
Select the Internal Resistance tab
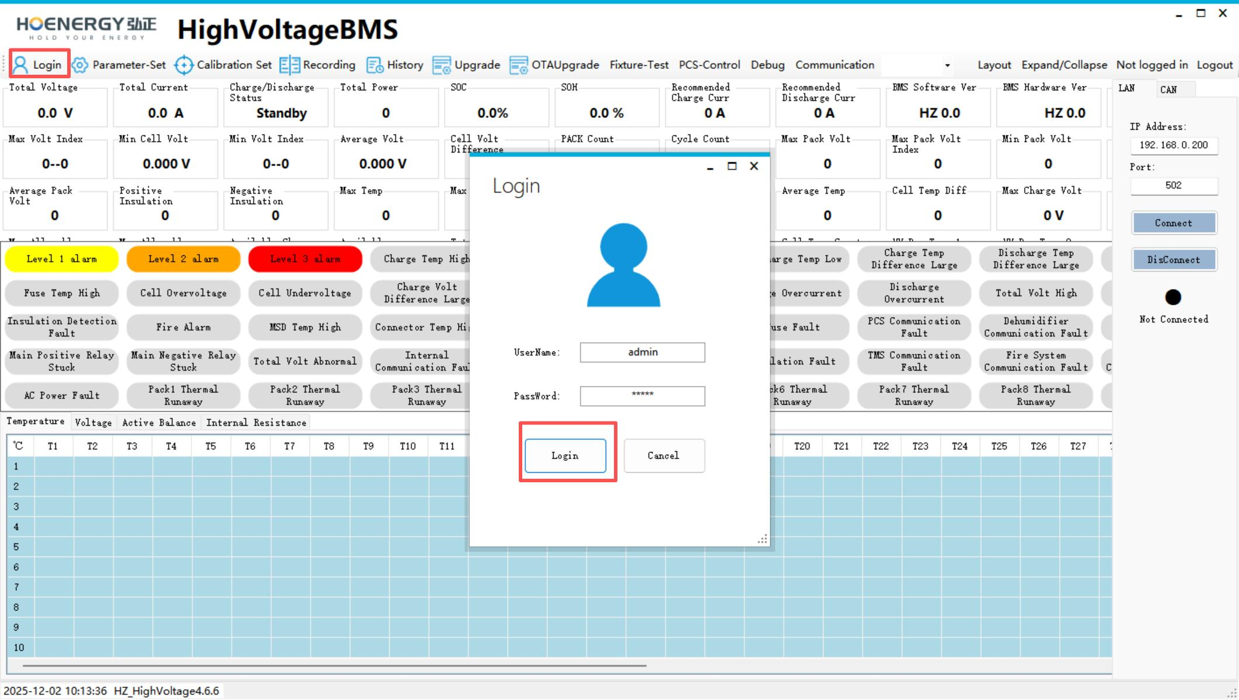coord(256,422)
